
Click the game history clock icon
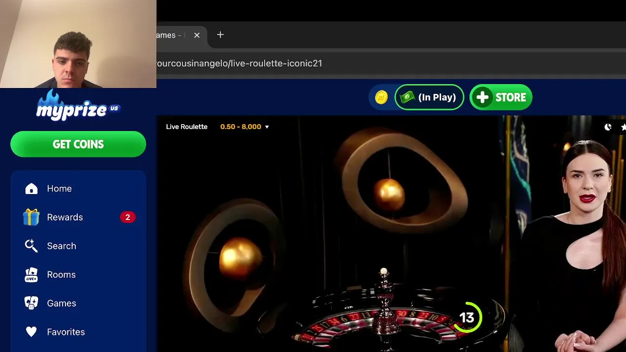coord(608,127)
